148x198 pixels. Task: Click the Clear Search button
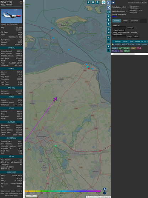click(119, 30)
